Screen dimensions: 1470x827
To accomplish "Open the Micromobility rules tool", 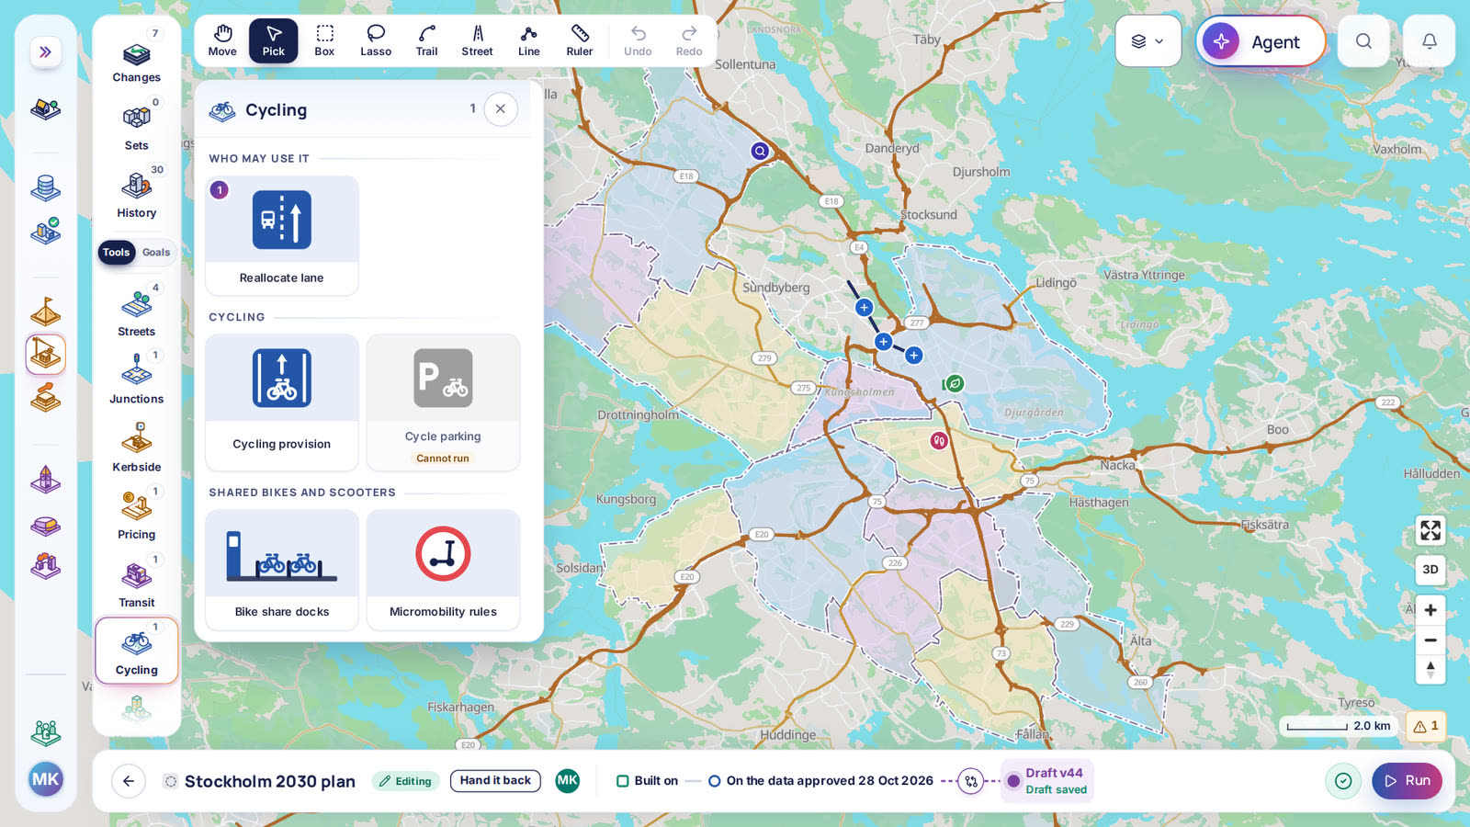I will (x=443, y=570).
